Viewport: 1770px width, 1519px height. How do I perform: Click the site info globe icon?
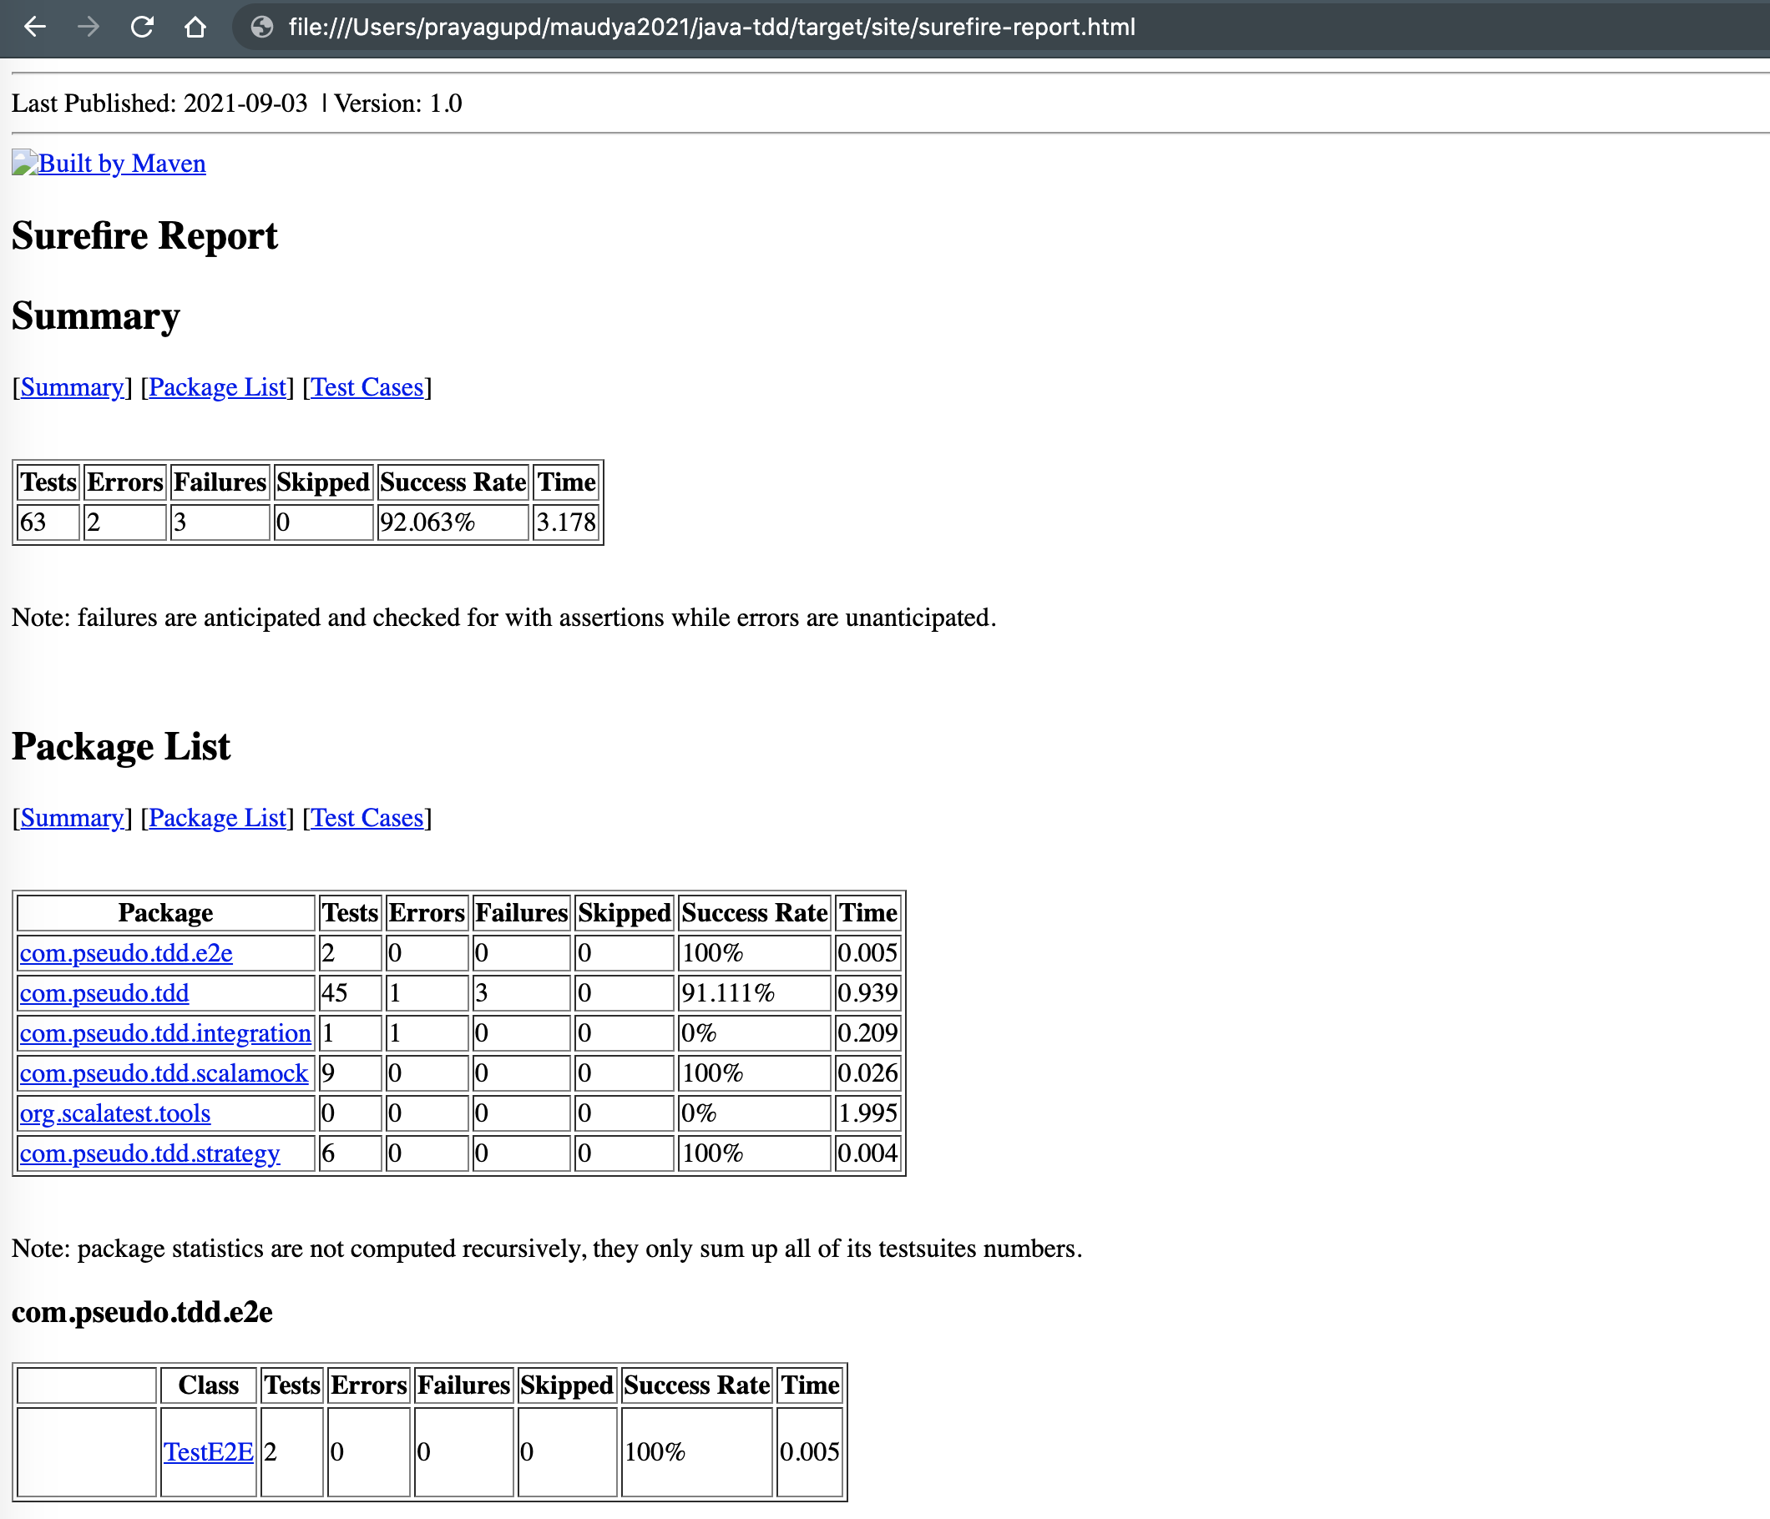(262, 28)
